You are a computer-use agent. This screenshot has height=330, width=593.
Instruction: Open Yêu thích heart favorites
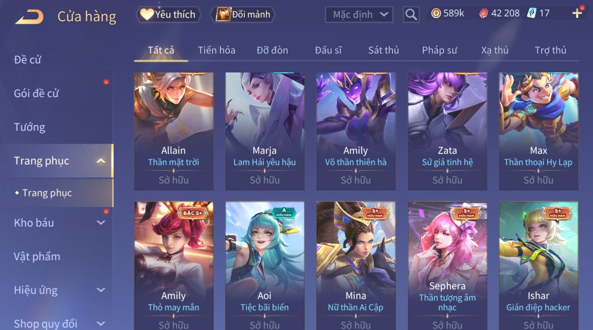pyautogui.click(x=169, y=15)
